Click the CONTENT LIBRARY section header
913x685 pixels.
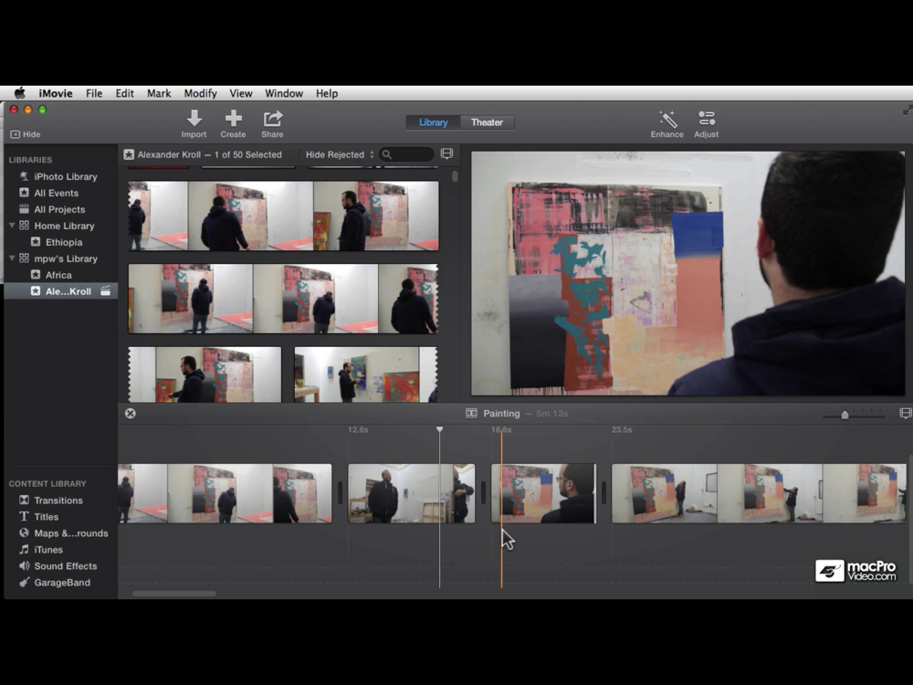point(47,483)
